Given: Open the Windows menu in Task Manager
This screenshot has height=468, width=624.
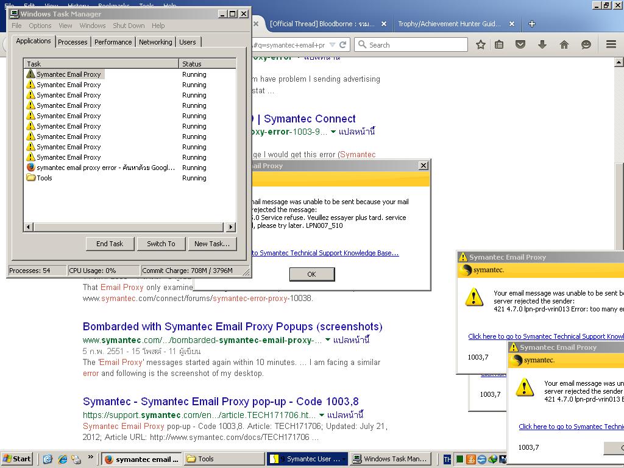Looking at the screenshot, I should pos(93,26).
